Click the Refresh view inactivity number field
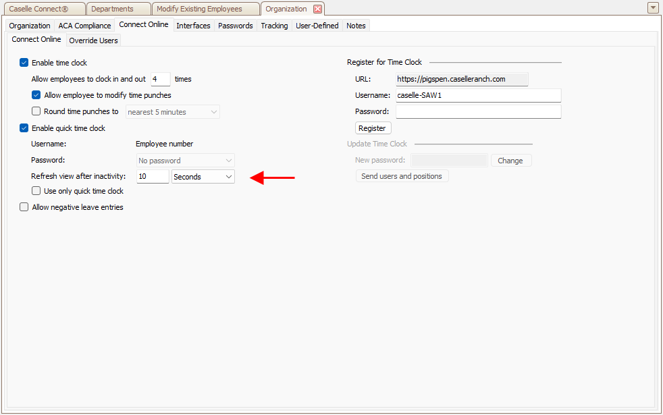Viewport: 663px width, 415px height. click(153, 176)
